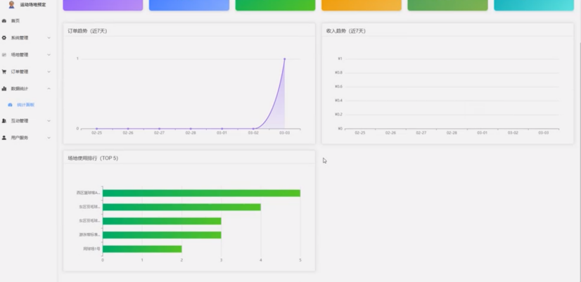Click the 网球场1号 label in ranking chart
Viewport: 581px width, 282px height.
tap(91, 249)
